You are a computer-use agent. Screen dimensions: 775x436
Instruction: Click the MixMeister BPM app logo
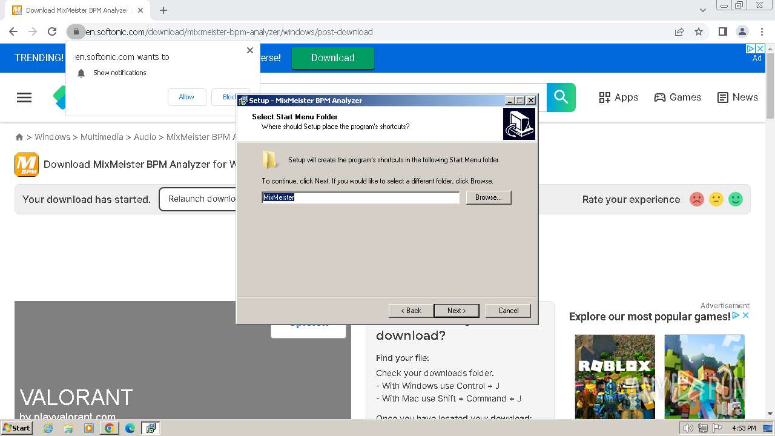point(27,165)
